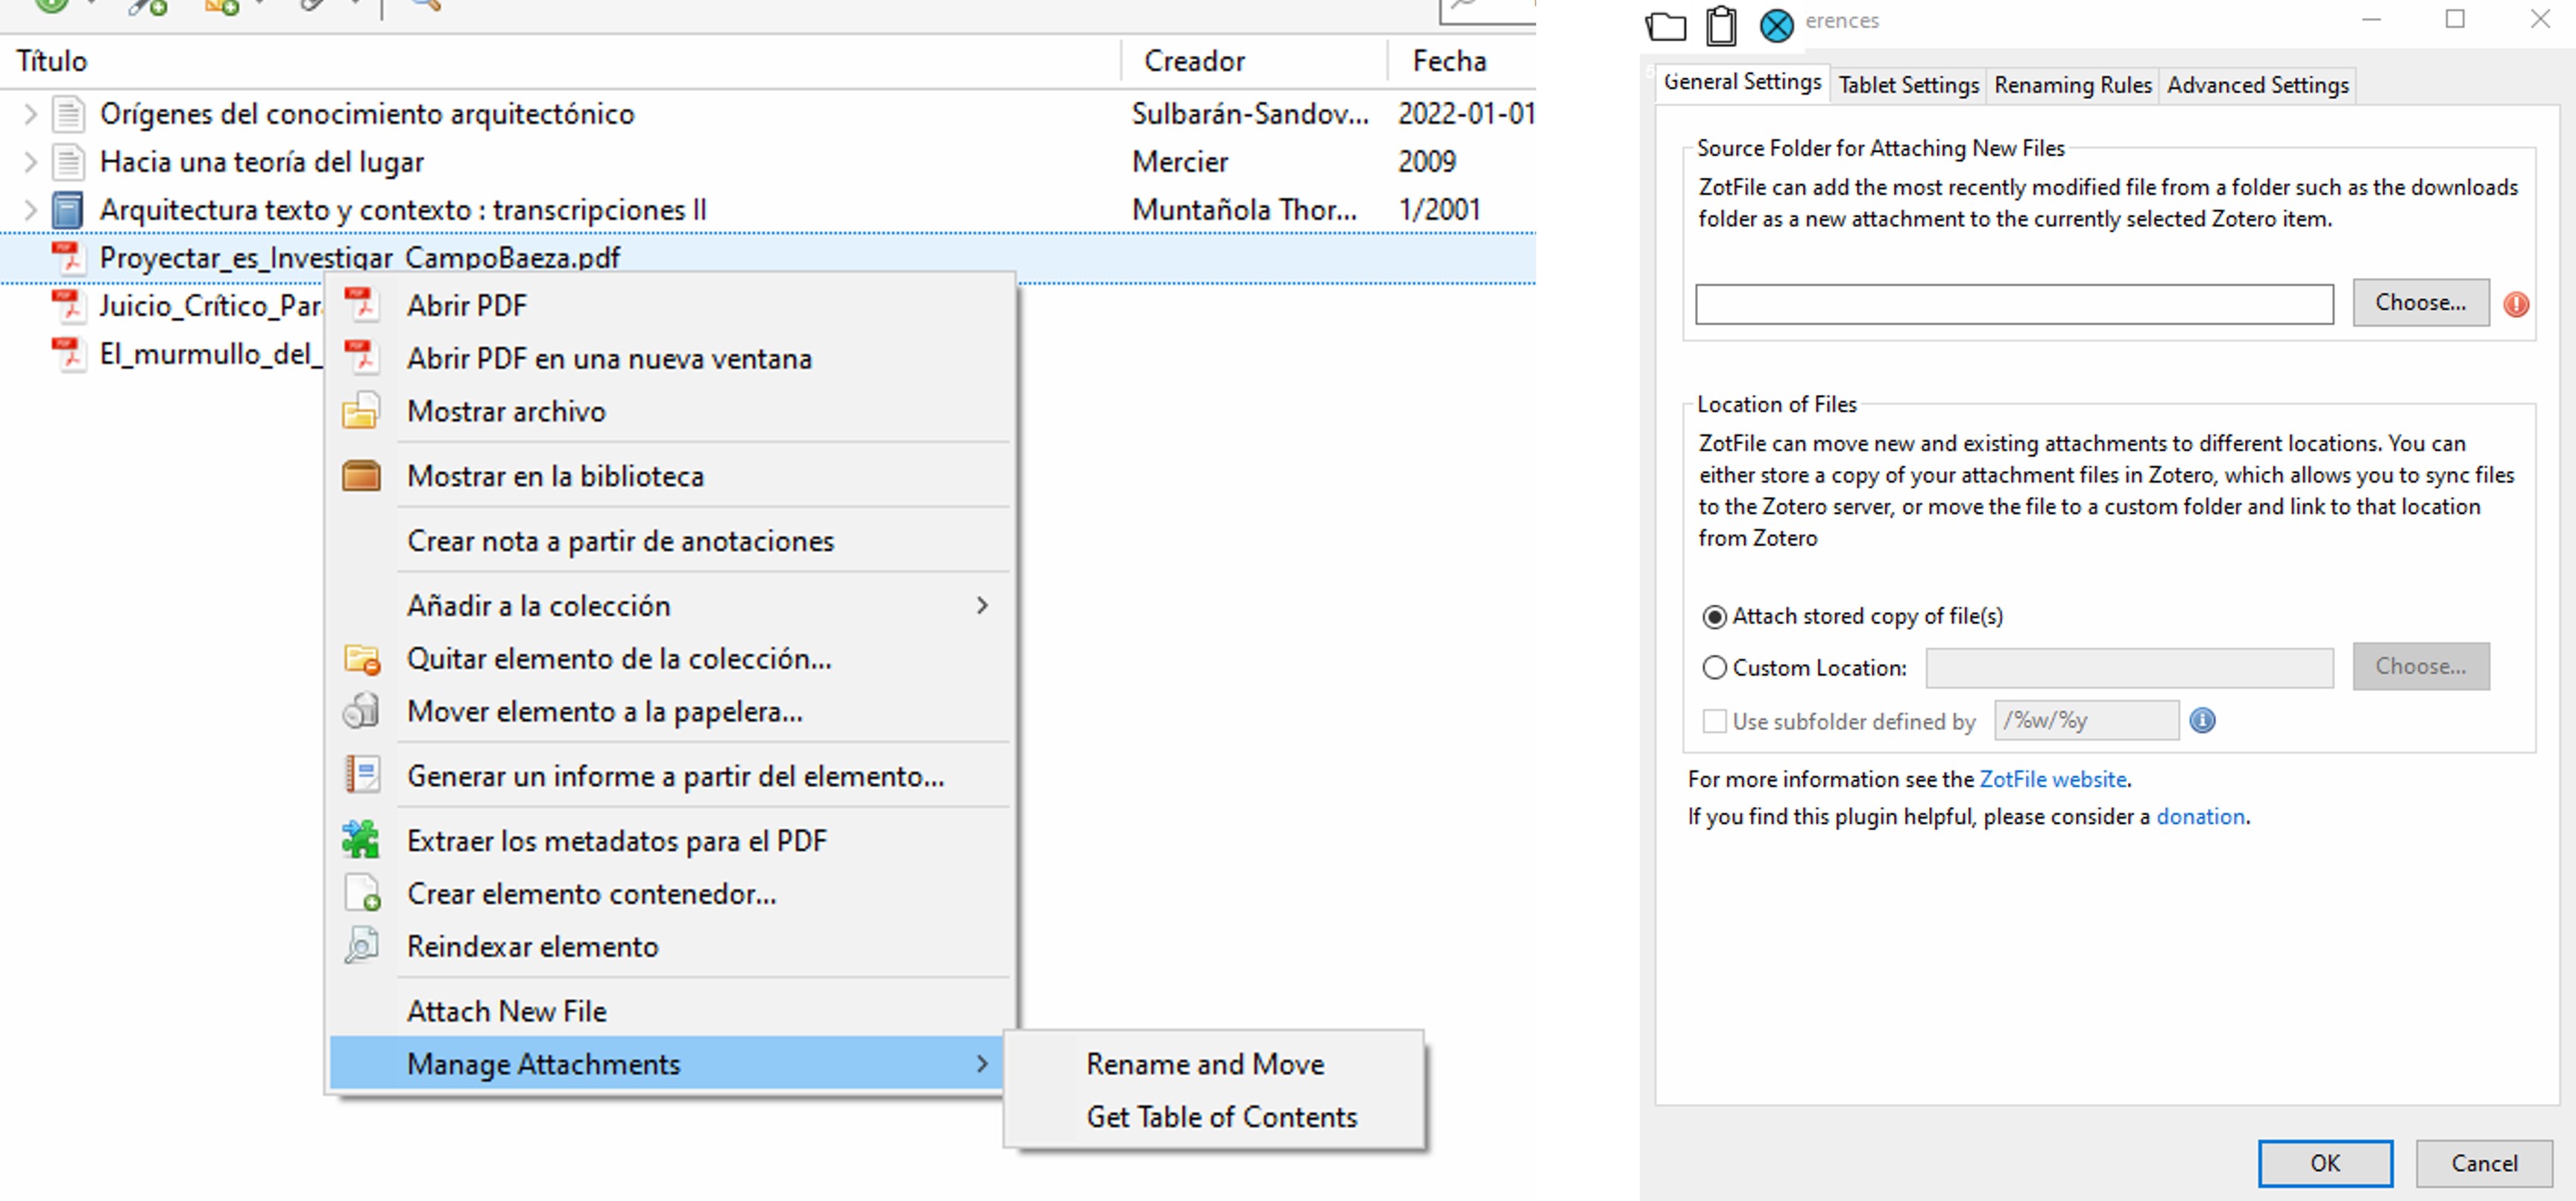Click the folder icon for Mostrar archivo
Image resolution: width=2576 pixels, height=1201 pixels.
360,412
